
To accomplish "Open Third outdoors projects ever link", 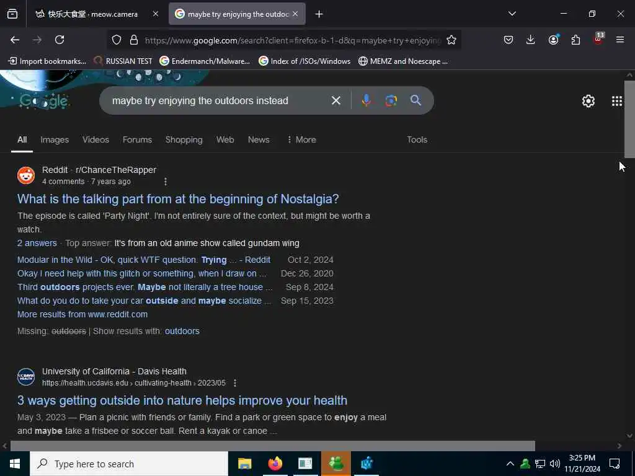I will click(x=144, y=288).
